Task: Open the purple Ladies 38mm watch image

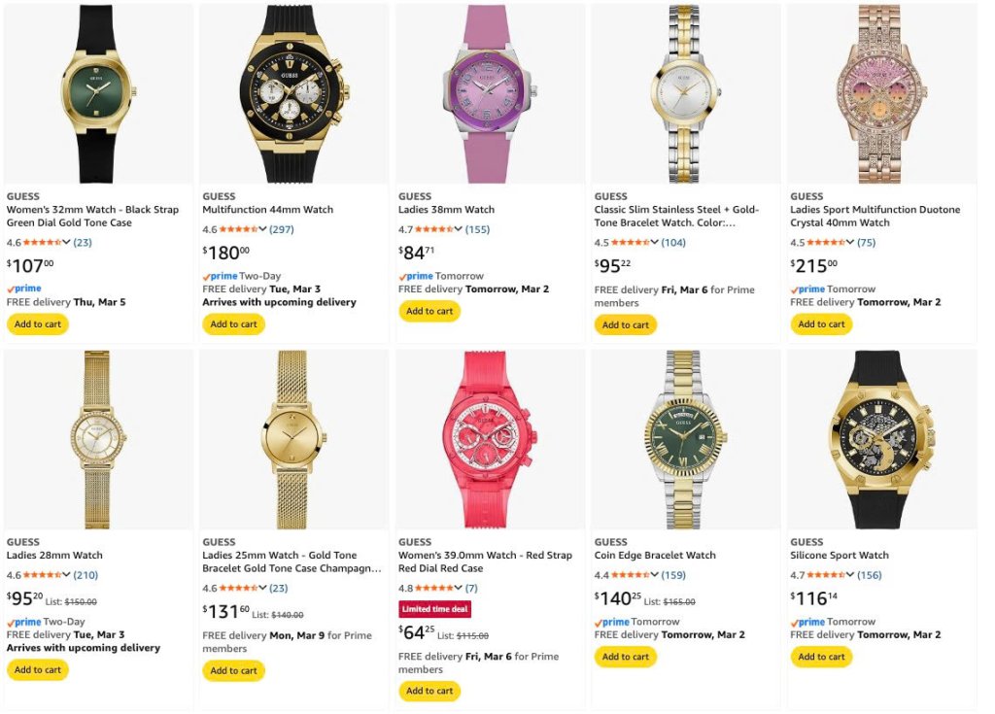Action: [490, 94]
